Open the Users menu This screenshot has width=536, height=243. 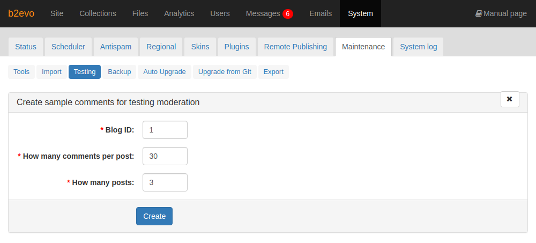(220, 13)
